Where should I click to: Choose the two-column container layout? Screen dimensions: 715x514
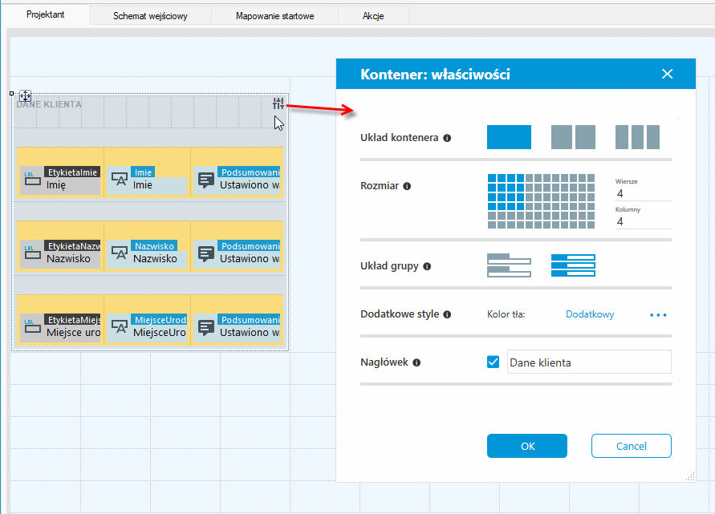point(573,137)
